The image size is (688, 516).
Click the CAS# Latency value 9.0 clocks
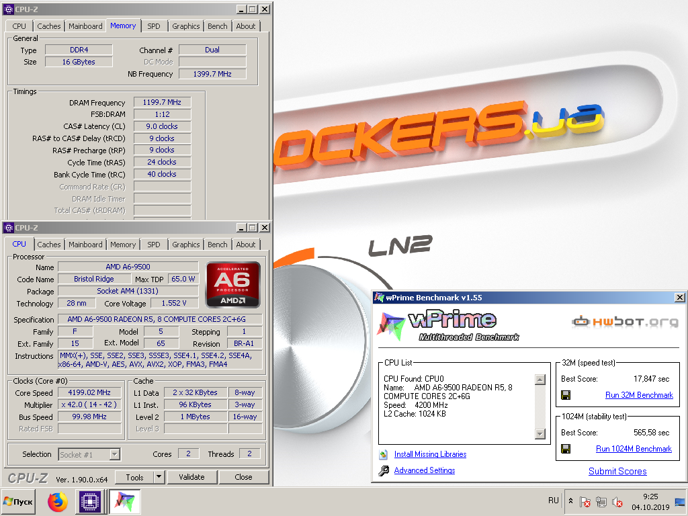[x=162, y=126]
